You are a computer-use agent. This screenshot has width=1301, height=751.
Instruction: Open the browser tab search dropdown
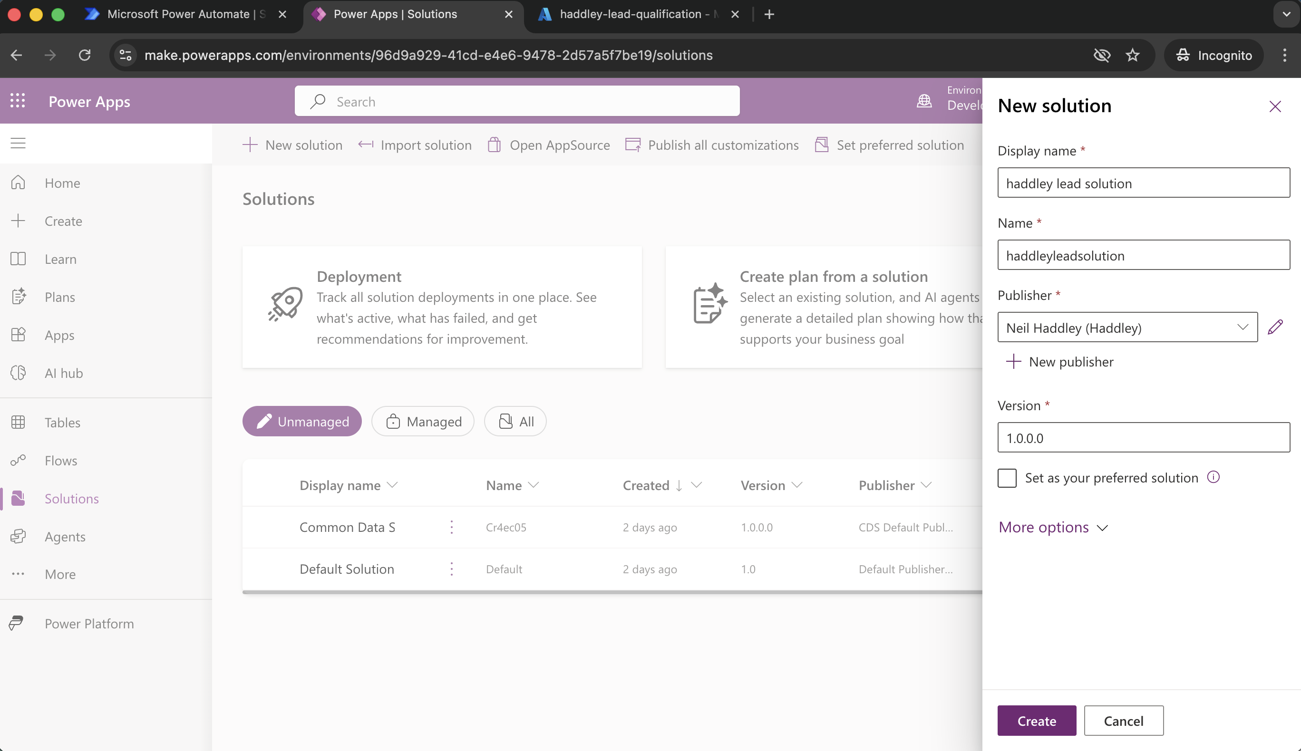[x=1286, y=14]
